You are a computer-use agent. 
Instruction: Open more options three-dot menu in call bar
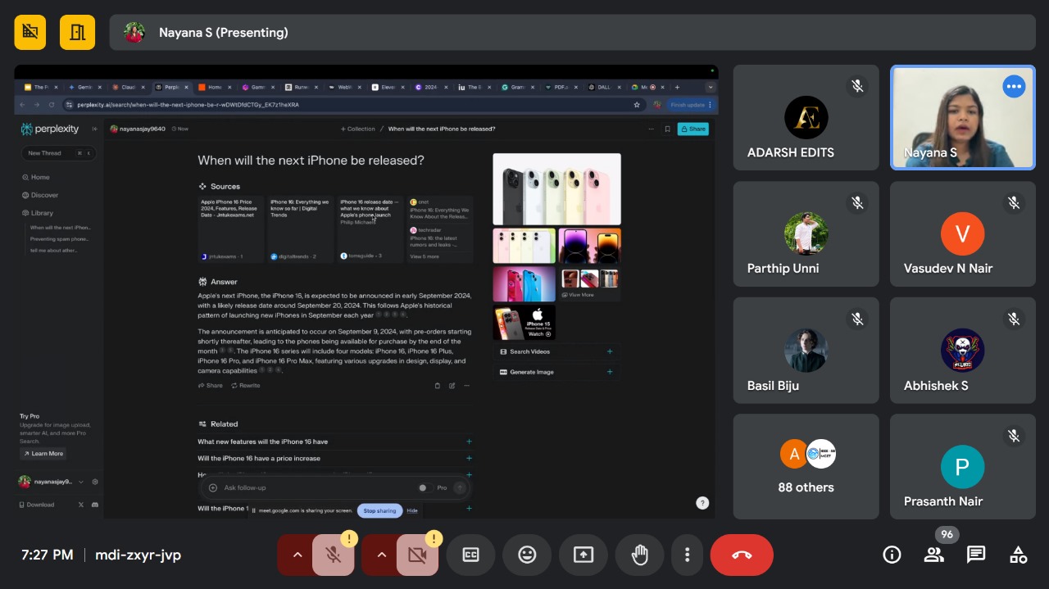[x=687, y=555]
